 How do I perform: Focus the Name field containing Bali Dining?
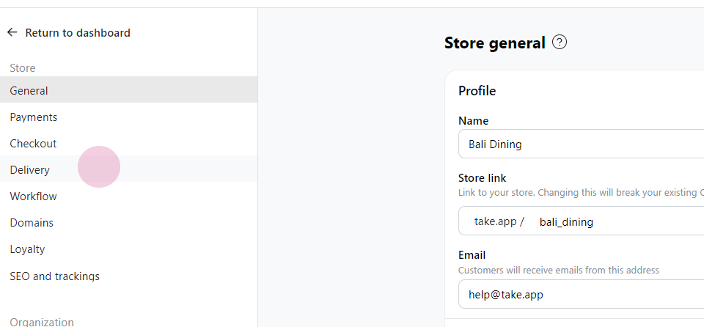(x=581, y=144)
